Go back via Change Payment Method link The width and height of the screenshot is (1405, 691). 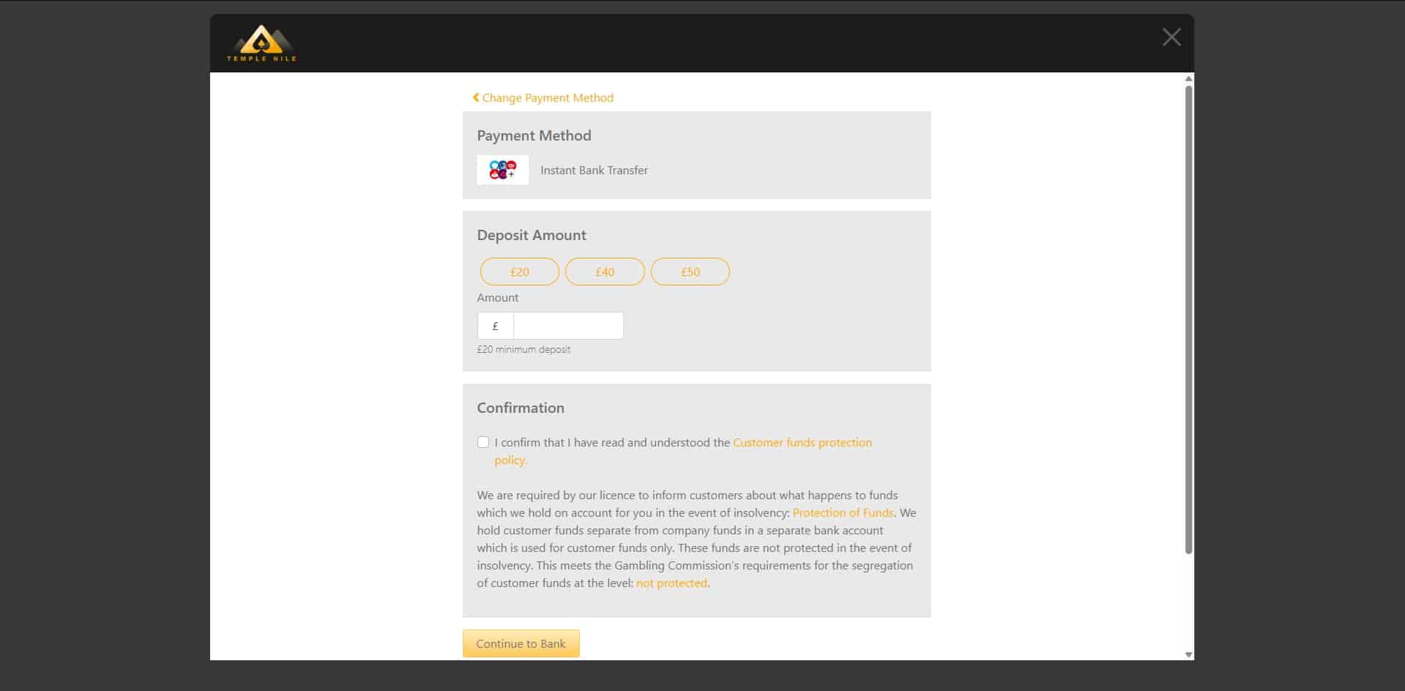coord(547,98)
